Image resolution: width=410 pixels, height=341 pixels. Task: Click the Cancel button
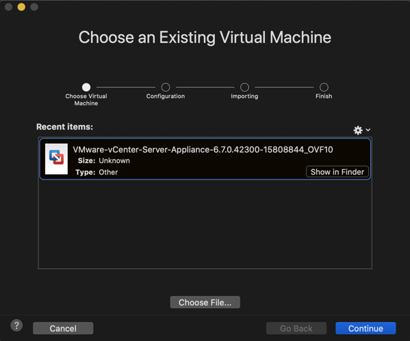[63, 328]
